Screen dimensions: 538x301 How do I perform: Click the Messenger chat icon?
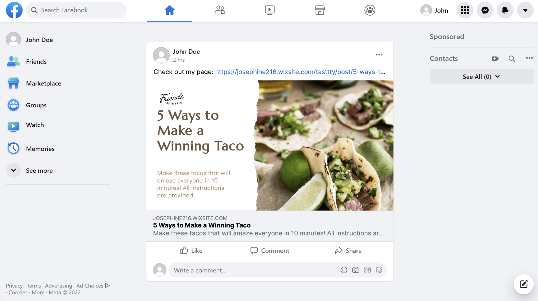[485, 10]
